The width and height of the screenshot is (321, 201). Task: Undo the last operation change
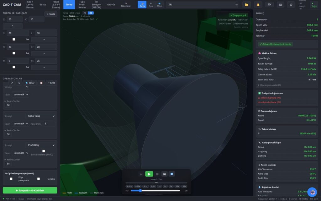[12, 83]
